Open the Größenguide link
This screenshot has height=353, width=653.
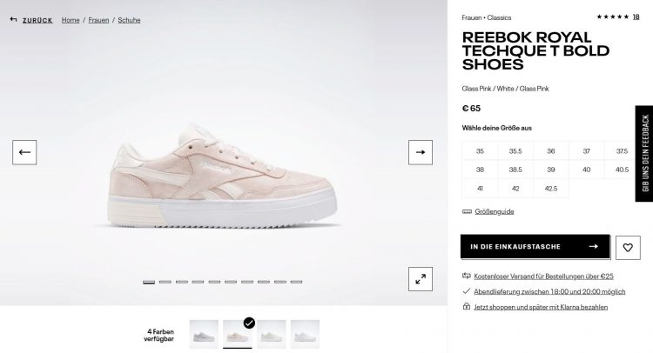495,211
